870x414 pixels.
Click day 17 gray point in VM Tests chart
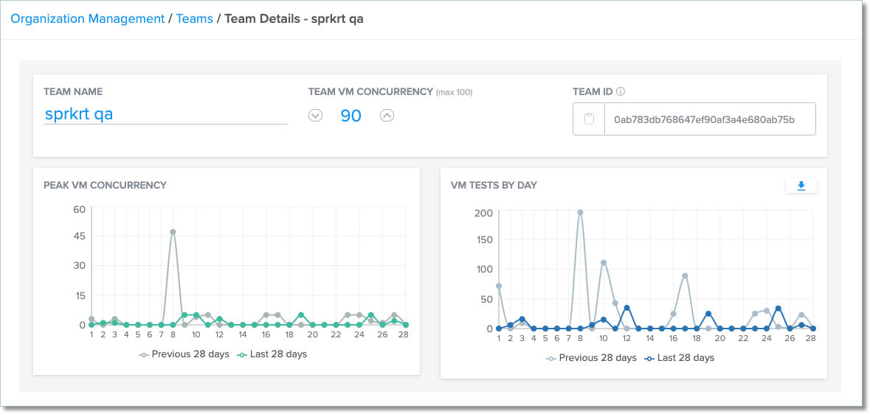[685, 276]
